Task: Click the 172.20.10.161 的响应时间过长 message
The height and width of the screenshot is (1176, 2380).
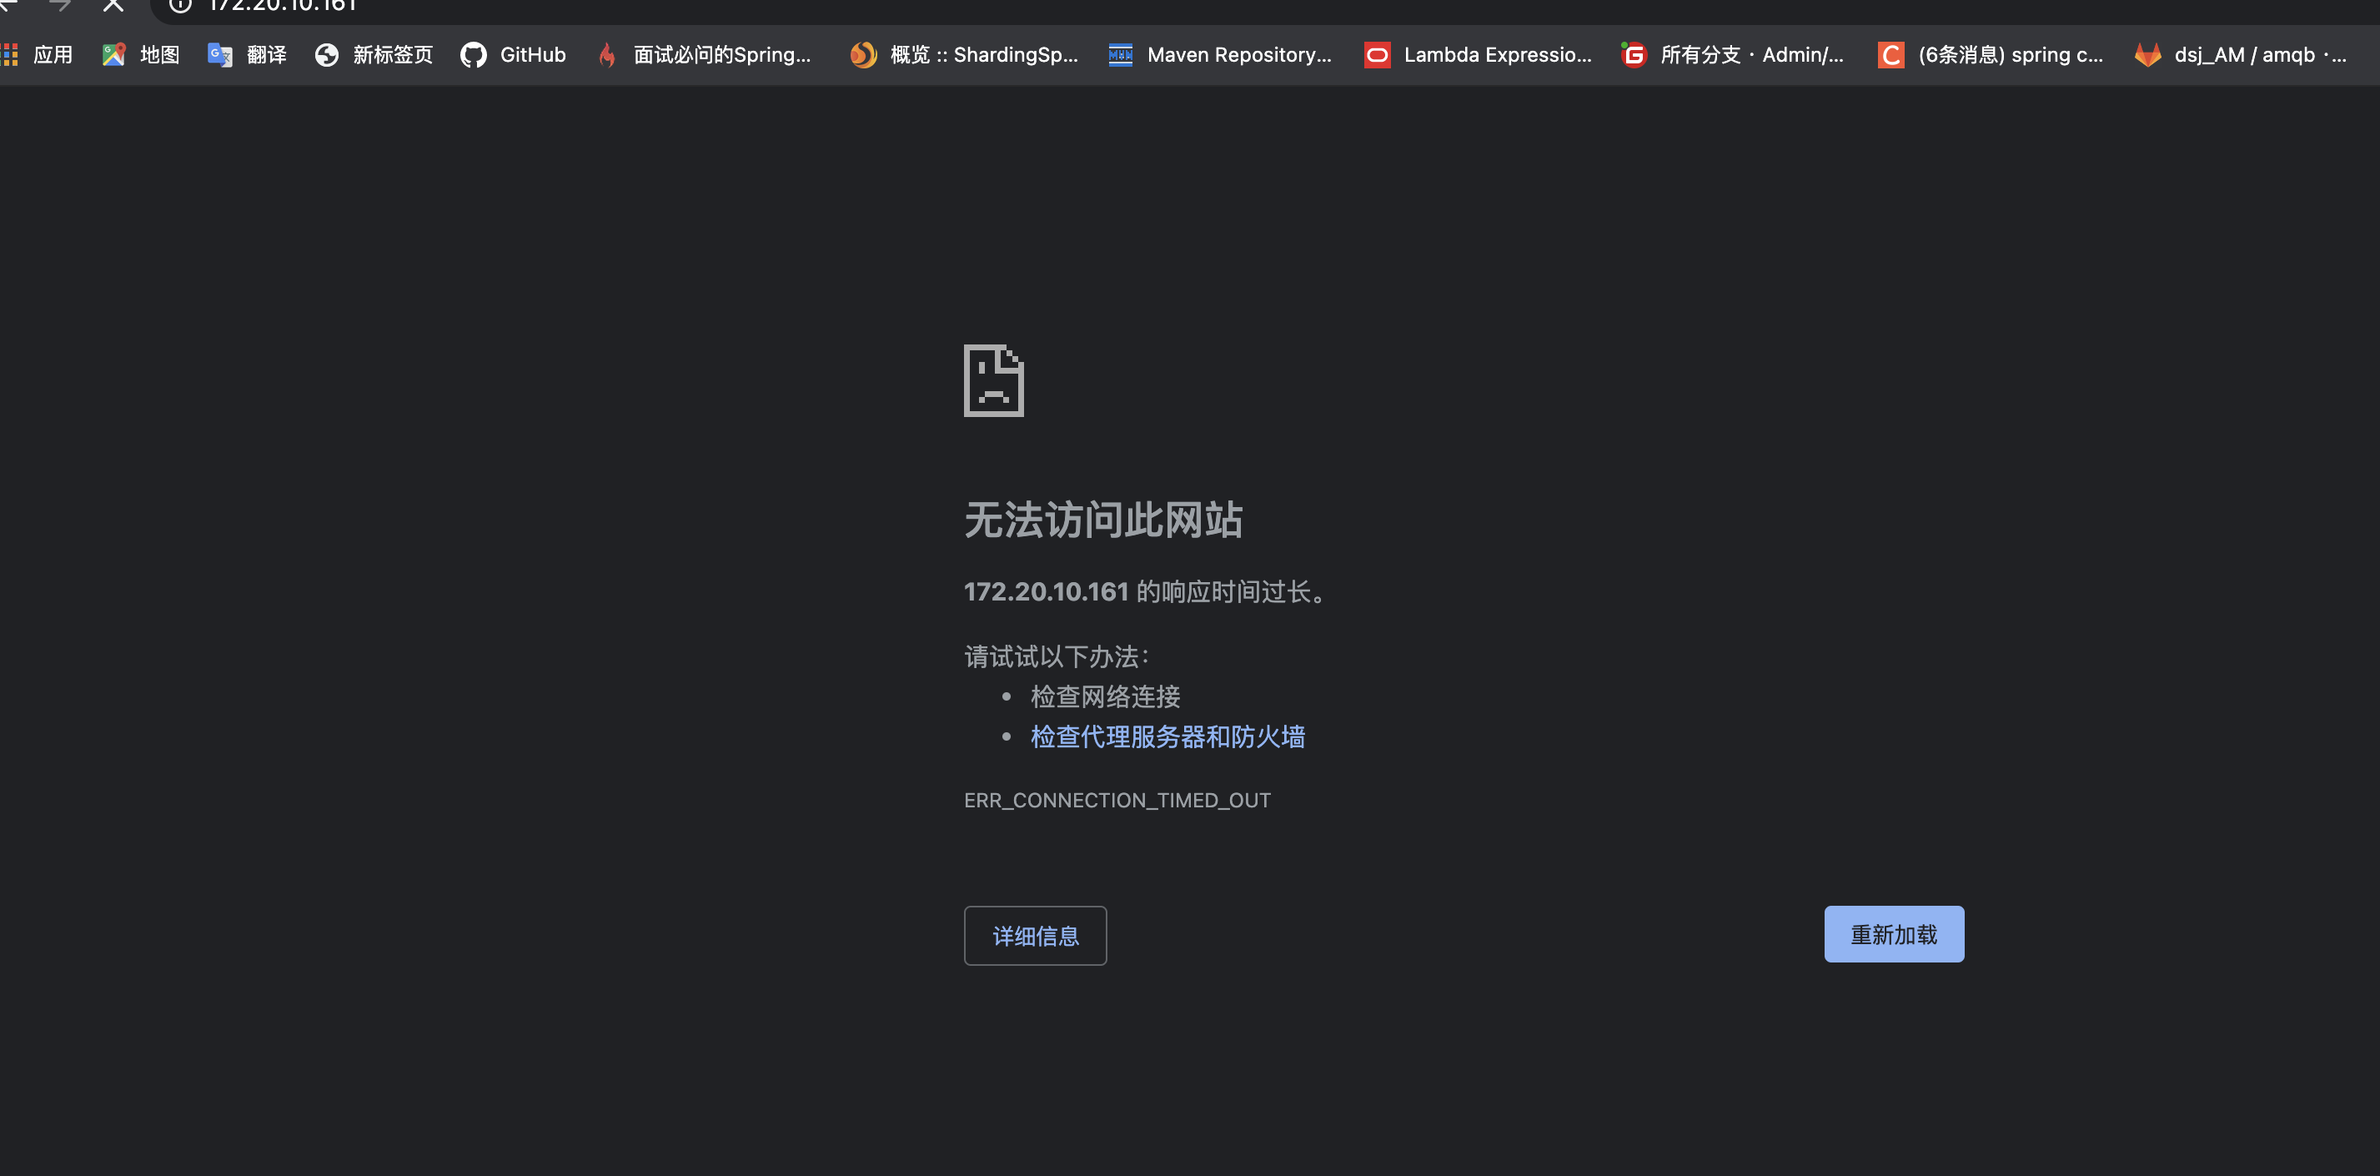Action: [1146, 591]
